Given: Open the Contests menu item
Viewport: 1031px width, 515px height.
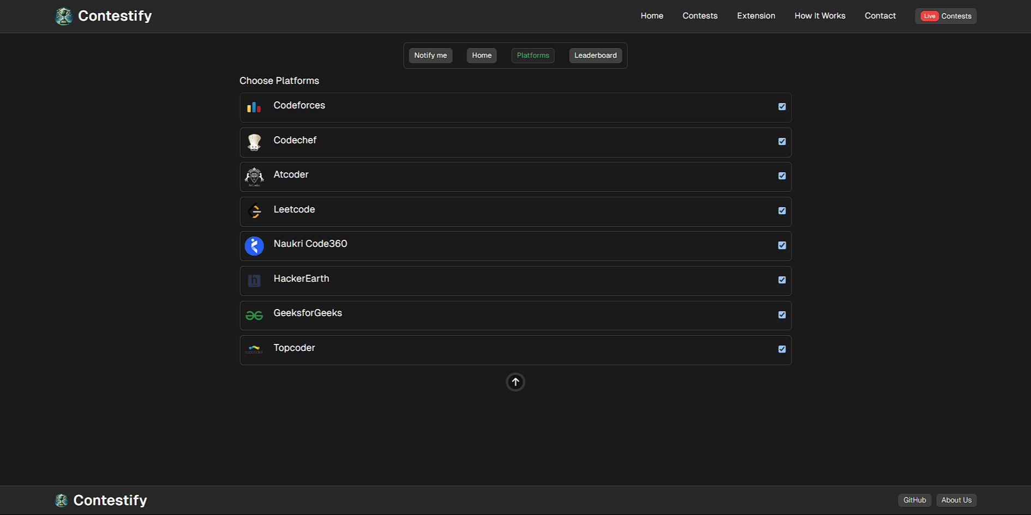Looking at the screenshot, I should [x=700, y=16].
